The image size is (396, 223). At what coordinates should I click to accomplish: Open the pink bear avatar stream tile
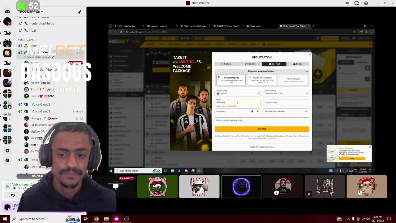[x=157, y=186]
